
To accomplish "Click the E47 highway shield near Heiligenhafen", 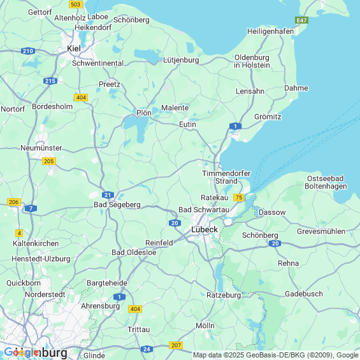I will pyautogui.click(x=301, y=20).
